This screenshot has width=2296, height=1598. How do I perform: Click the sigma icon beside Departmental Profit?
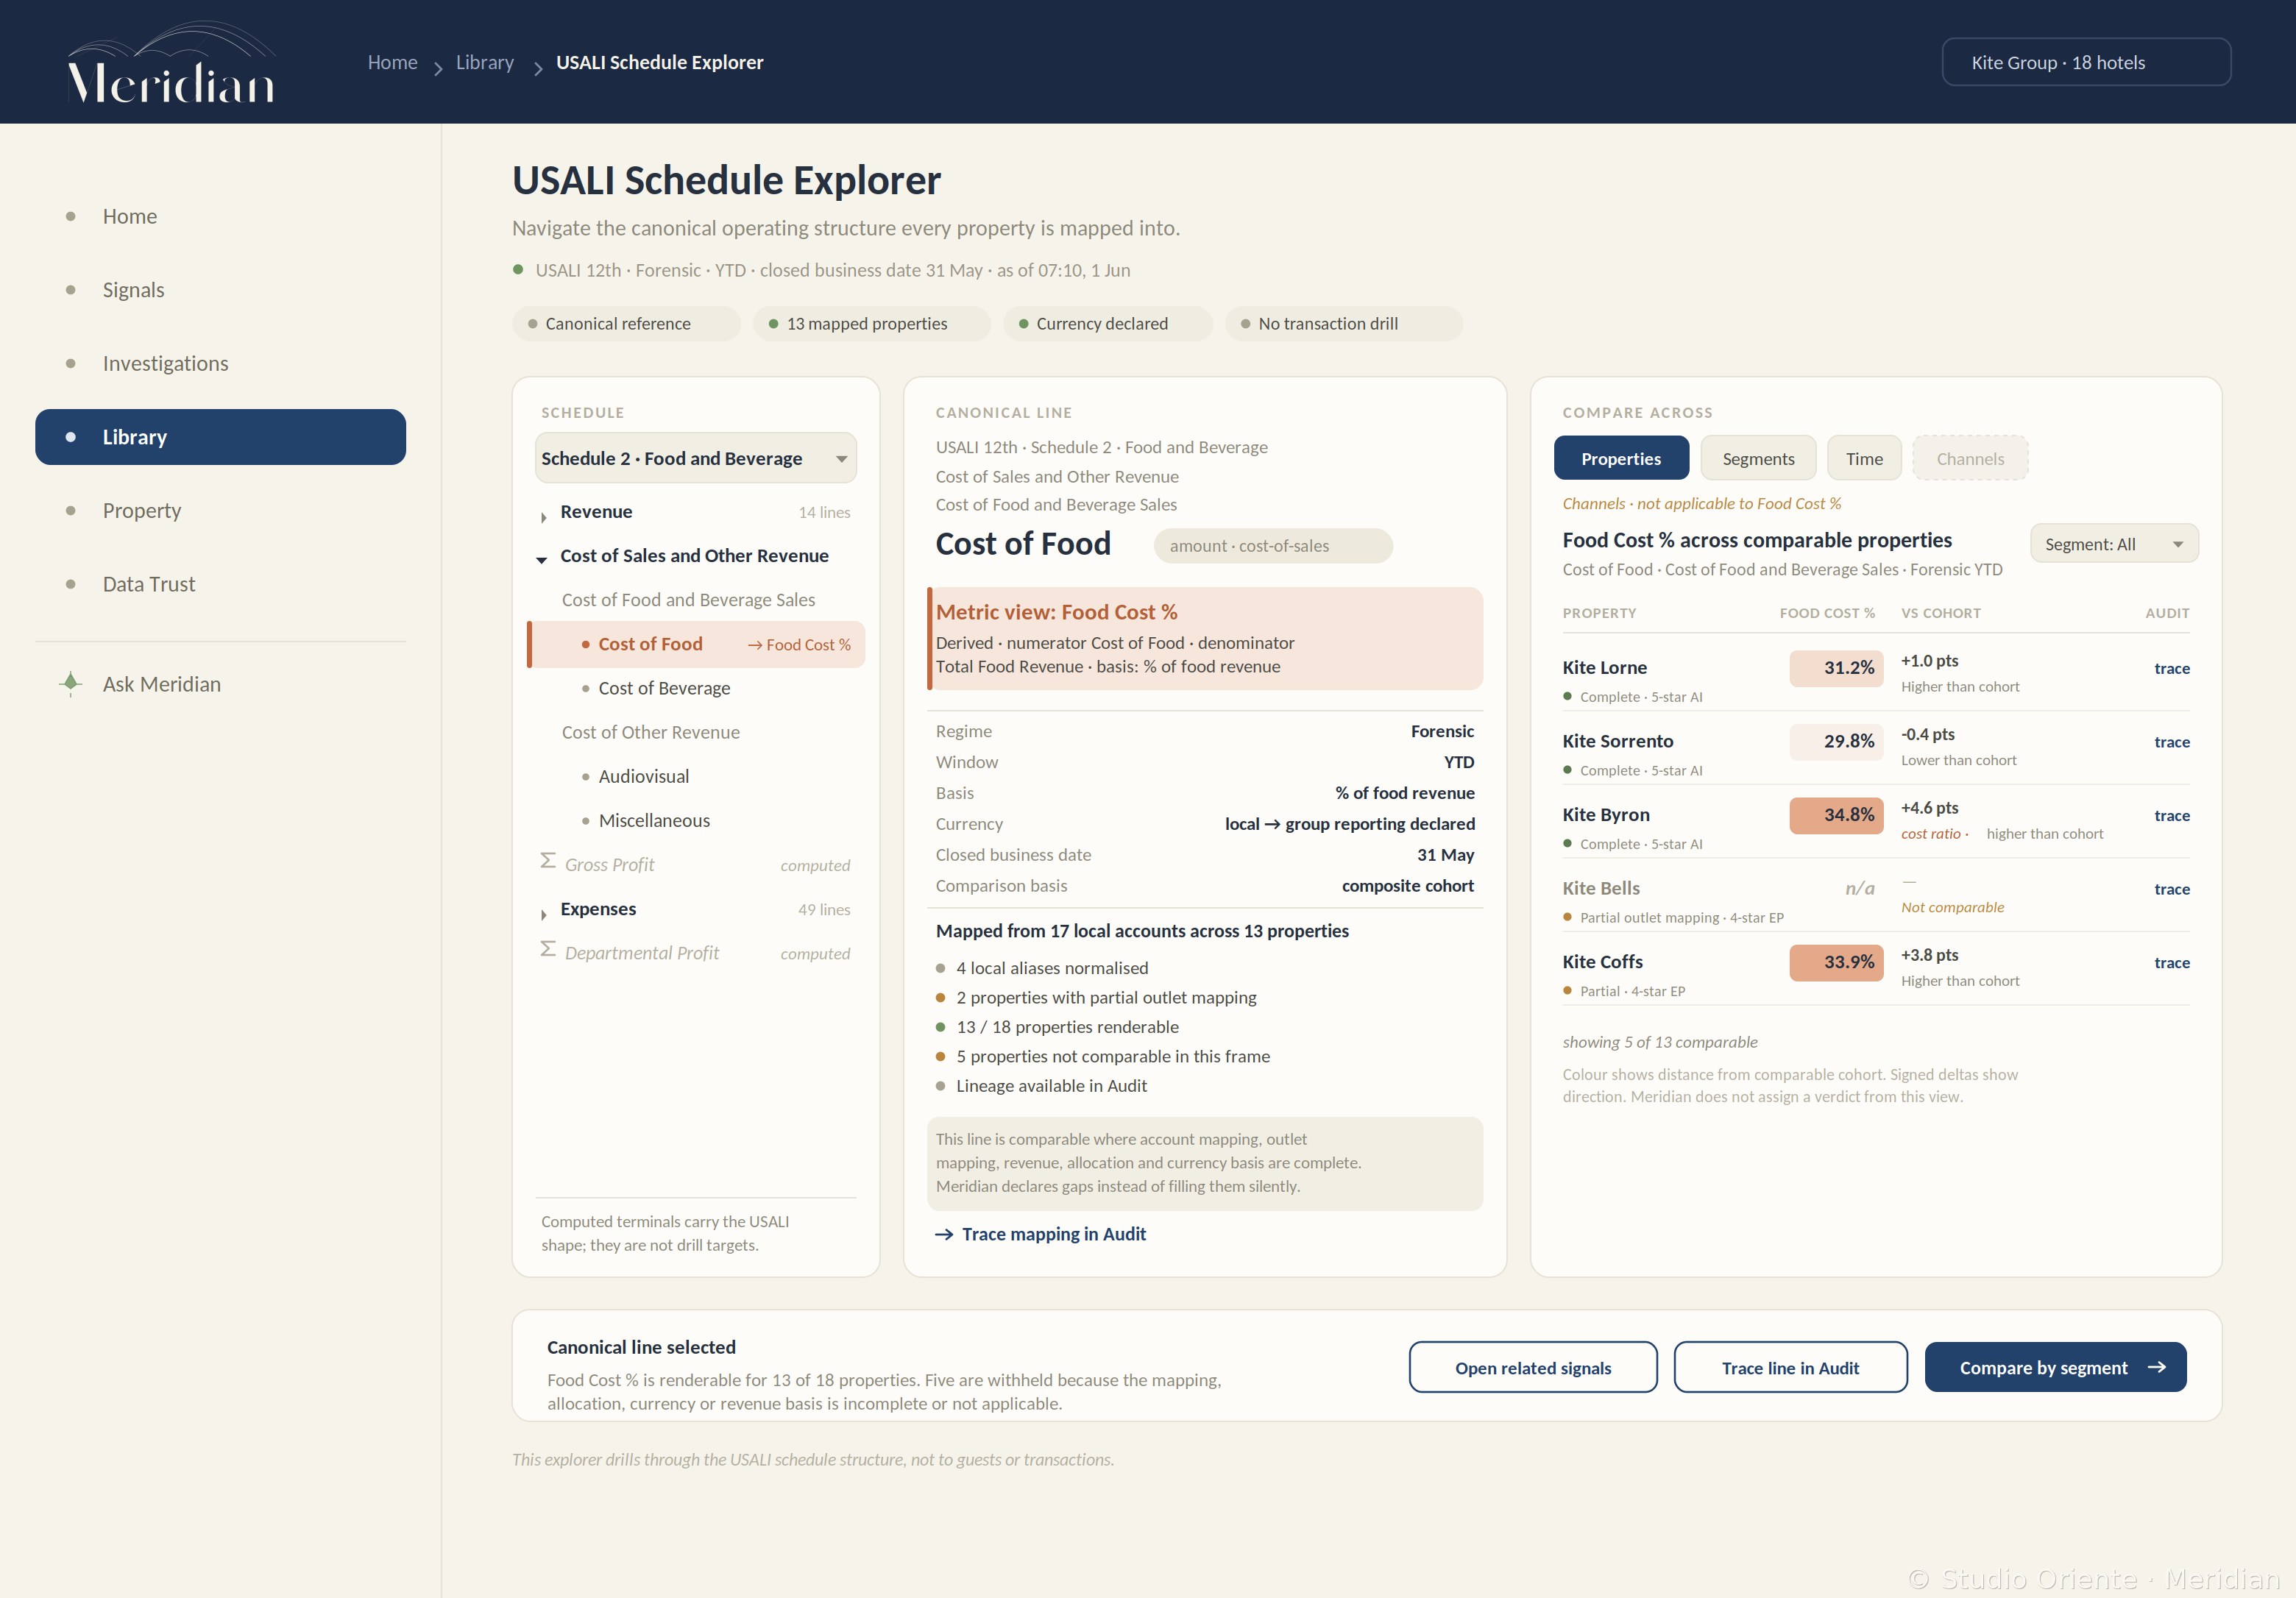548,949
